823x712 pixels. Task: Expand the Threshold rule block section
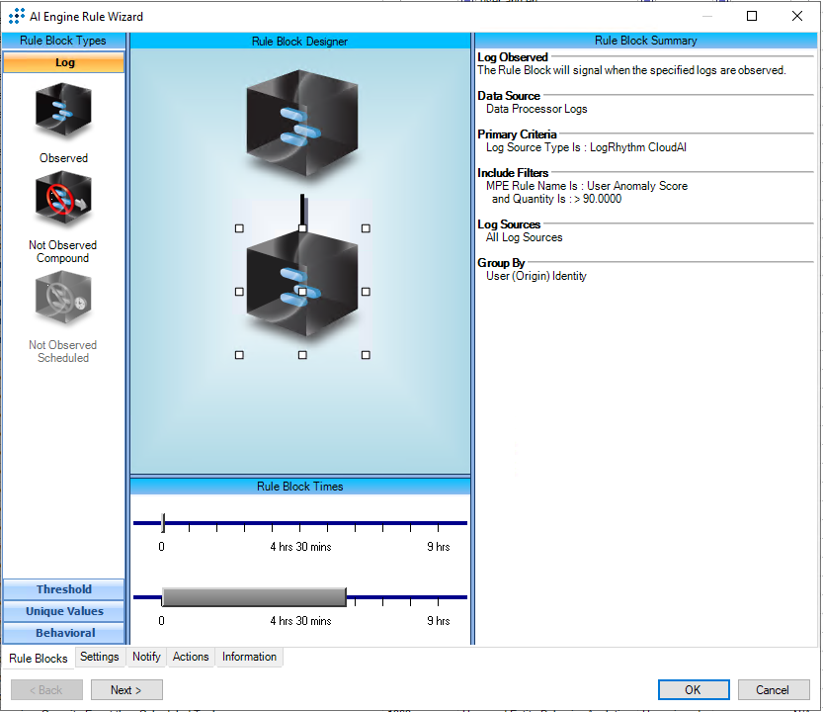click(x=64, y=589)
